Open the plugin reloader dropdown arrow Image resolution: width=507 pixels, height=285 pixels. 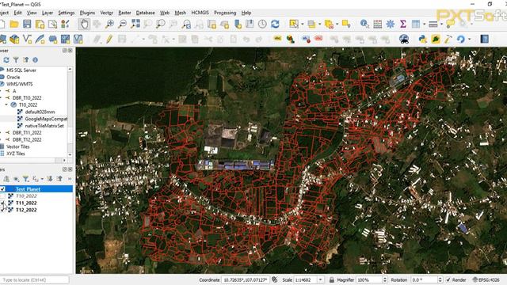470,39
